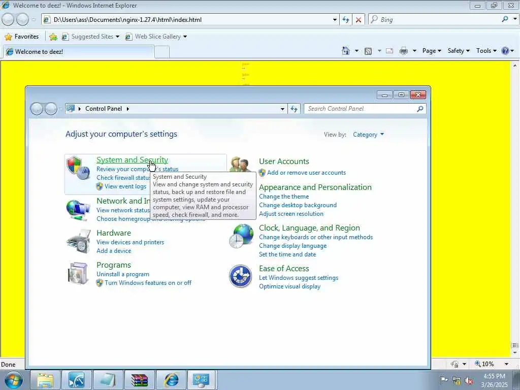Click the IE Home icon
The height and width of the screenshot is (390, 520).
(x=345, y=51)
